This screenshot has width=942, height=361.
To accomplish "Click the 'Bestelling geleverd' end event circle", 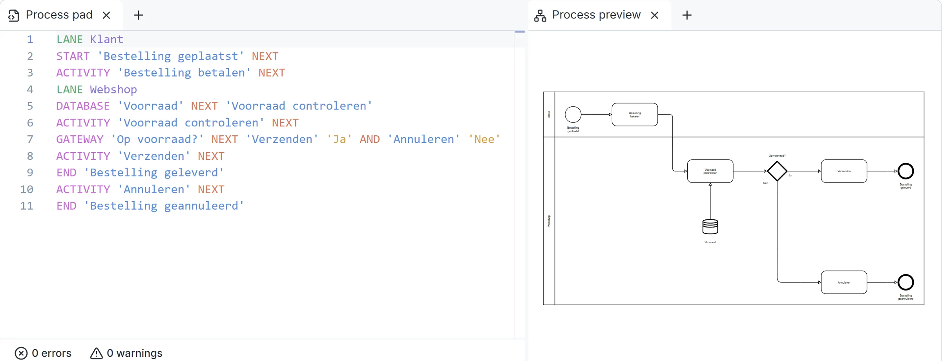I will coord(906,171).
